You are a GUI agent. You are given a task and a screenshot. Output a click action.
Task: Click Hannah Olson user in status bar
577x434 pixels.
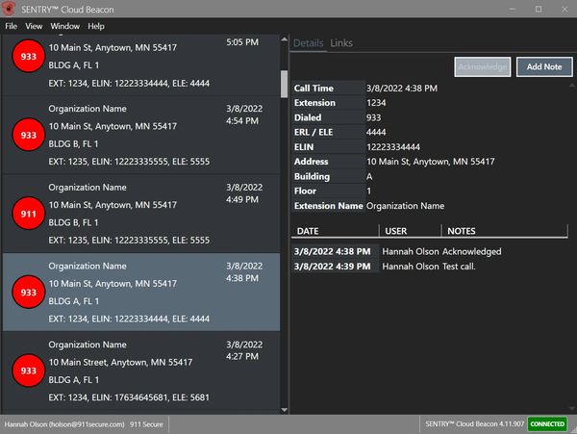point(64,424)
